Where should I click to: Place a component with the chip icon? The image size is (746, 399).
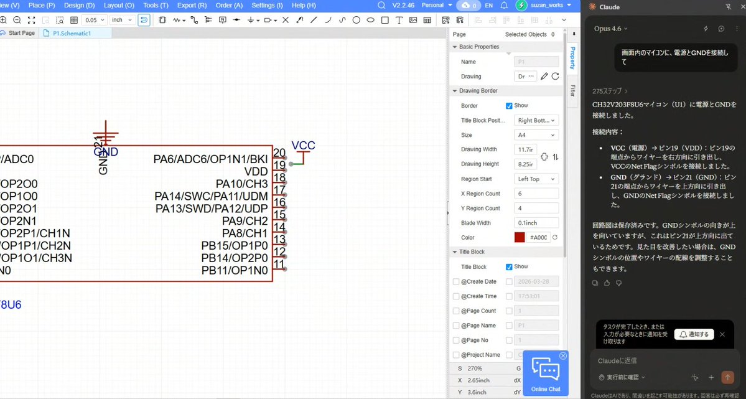pyautogui.click(x=162, y=20)
